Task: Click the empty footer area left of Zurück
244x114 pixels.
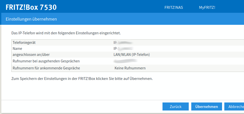Action: pyautogui.click(x=81, y=106)
